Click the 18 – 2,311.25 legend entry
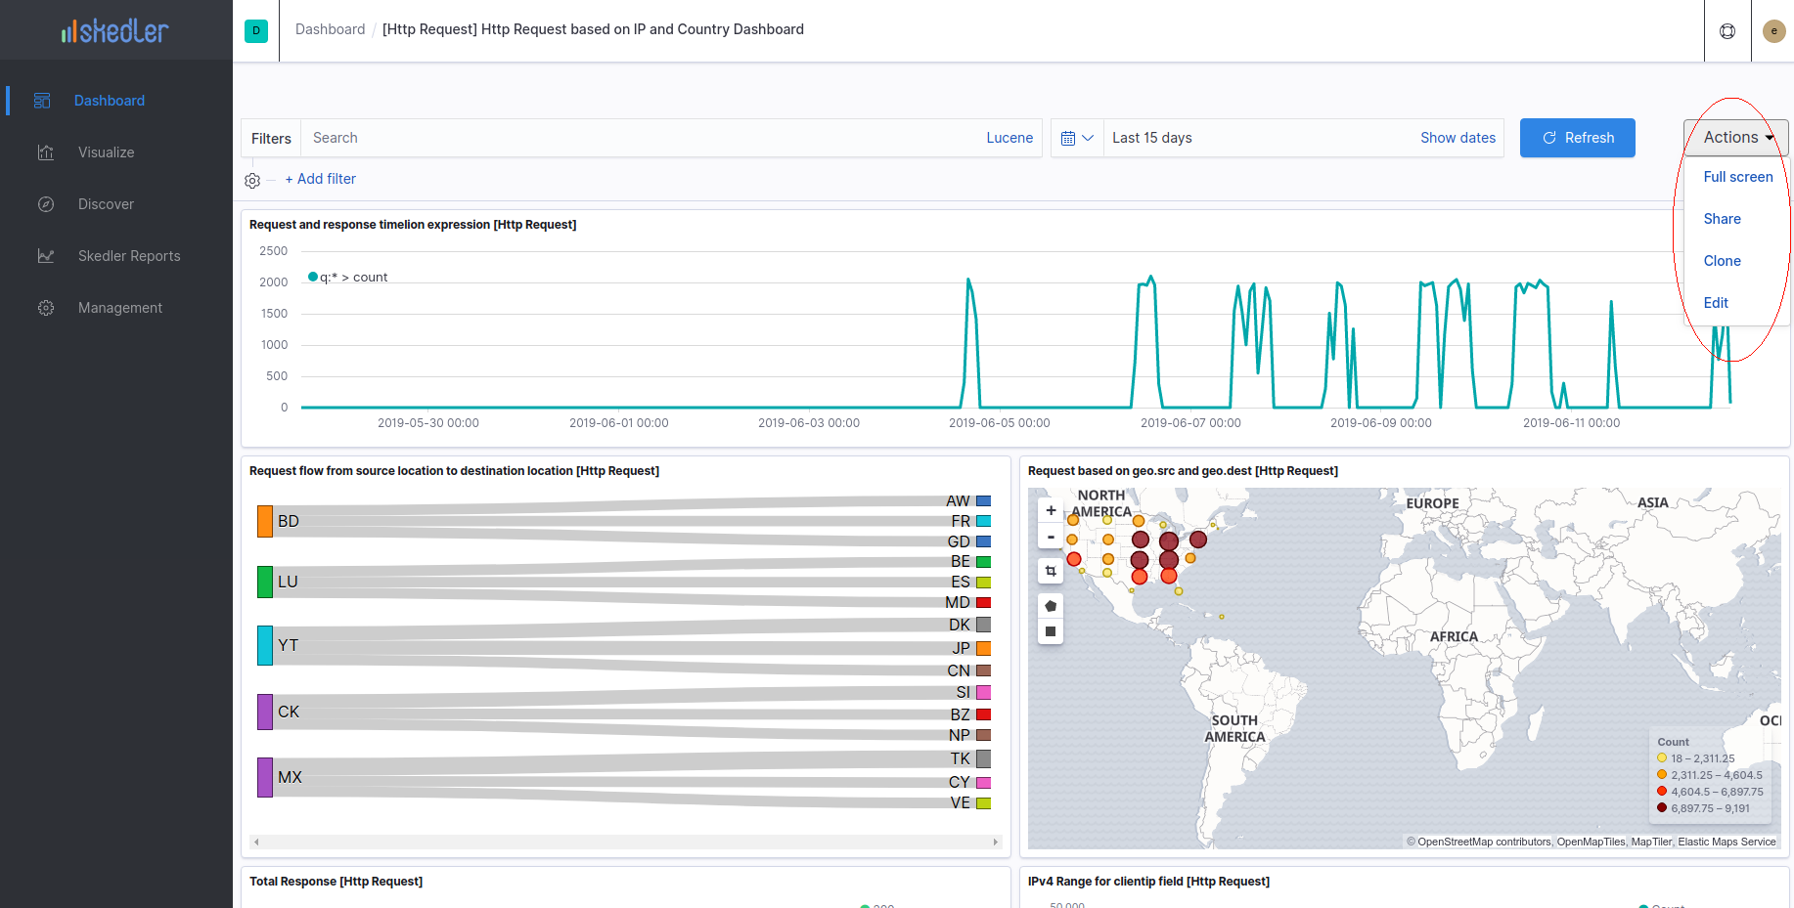 (x=1695, y=758)
